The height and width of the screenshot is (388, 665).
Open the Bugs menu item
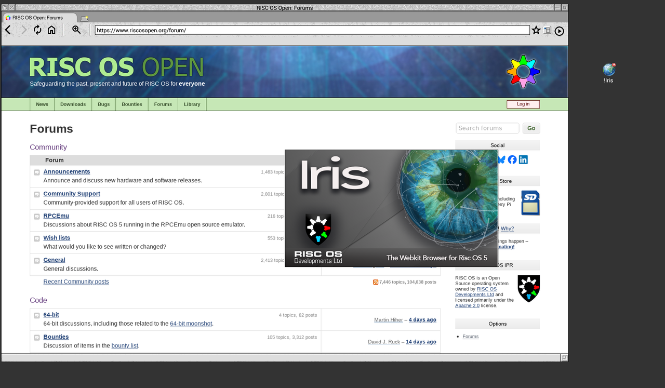[x=104, y=104]
